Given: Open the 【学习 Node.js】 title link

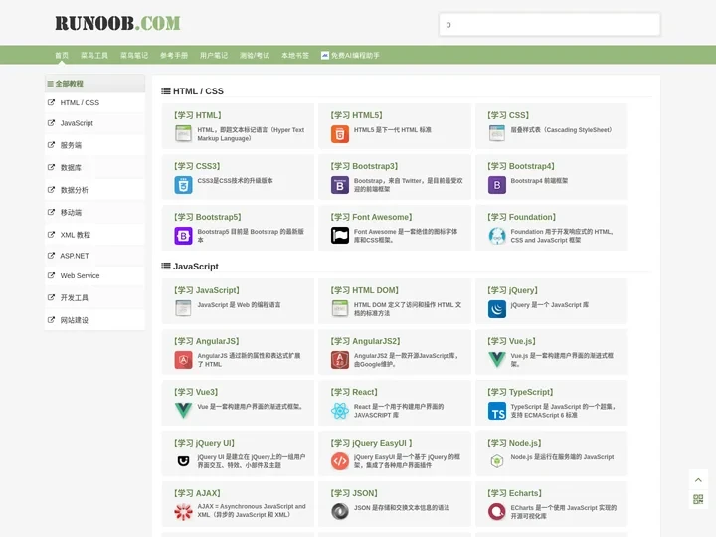Looking at the screenshot, I should (514, 443).
